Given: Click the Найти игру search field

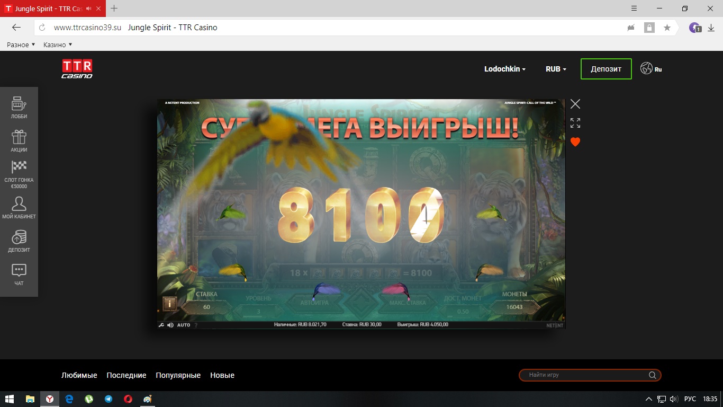Looking at the screenshot, I should (x=585, y=375).
